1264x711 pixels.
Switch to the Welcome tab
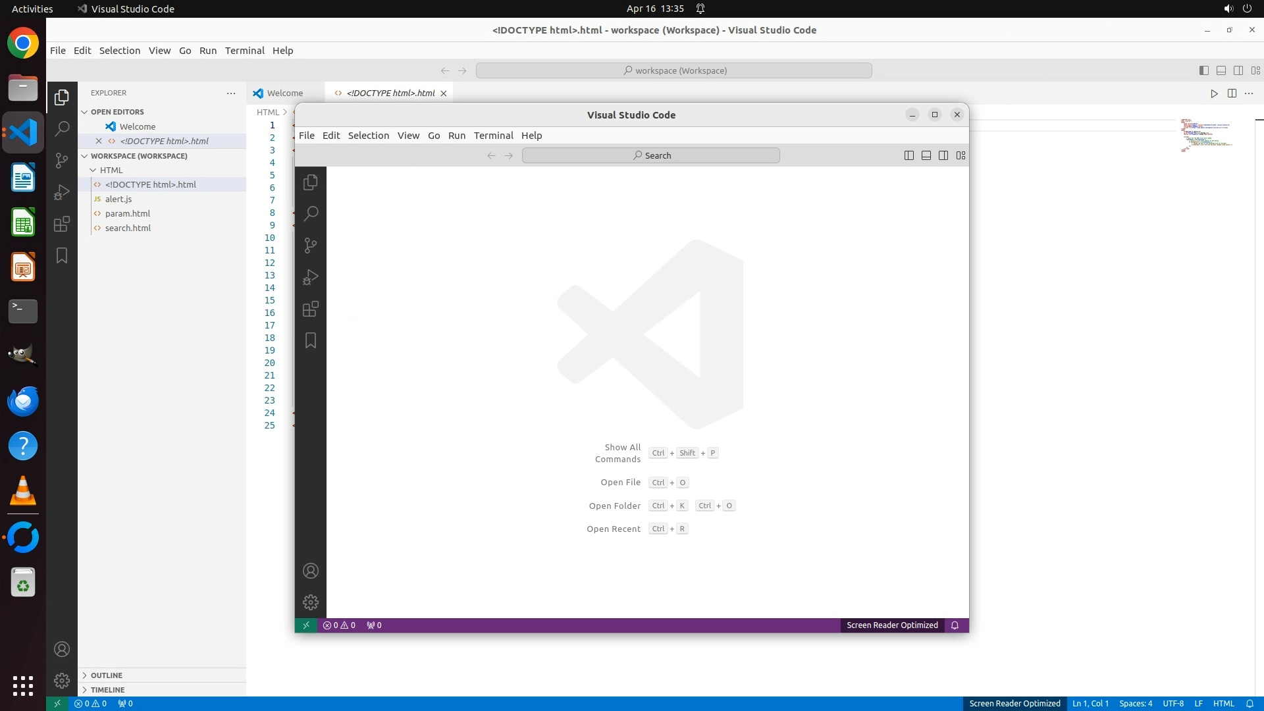coord(284,93)
